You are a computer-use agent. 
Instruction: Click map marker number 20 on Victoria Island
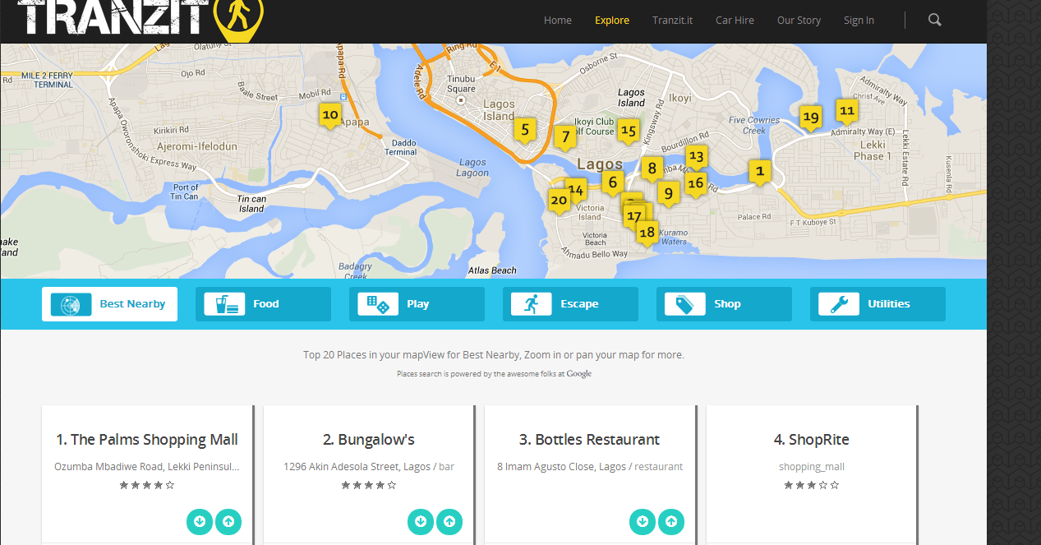(x=559, y=200)
